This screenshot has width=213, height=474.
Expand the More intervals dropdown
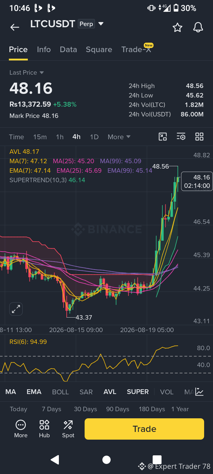[x=119, y=137]
